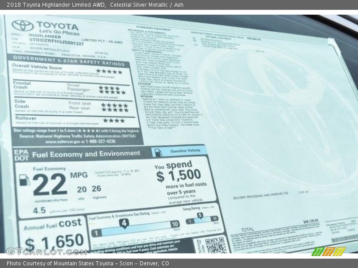
Task: Click the pump icon in Gasoline Vehicle label
Action: pyautogui.click(x=158, y=152)
